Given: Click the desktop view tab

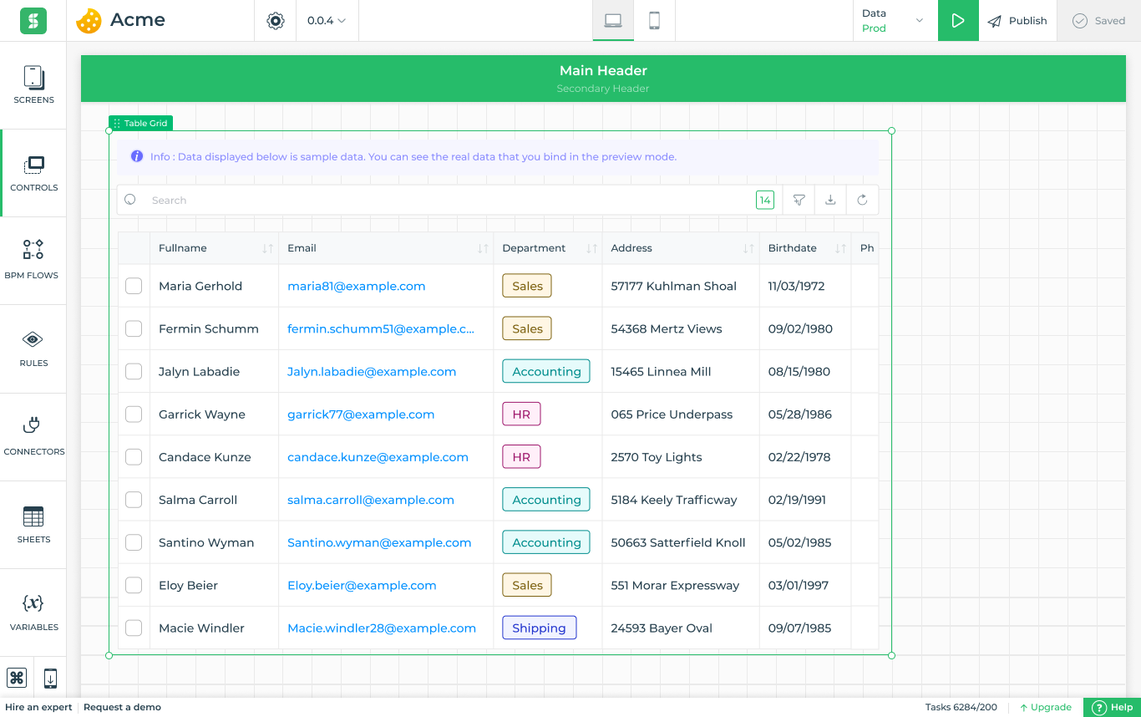Looking at the screenshot, I should (613, 20).
